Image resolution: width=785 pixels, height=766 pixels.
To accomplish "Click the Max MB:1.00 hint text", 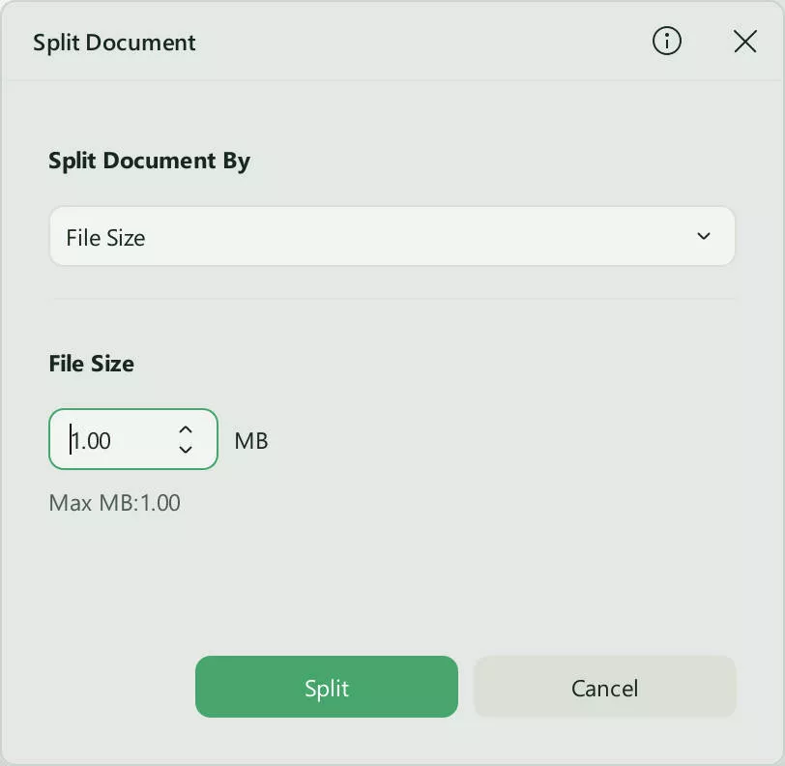I will click(114, 503).
